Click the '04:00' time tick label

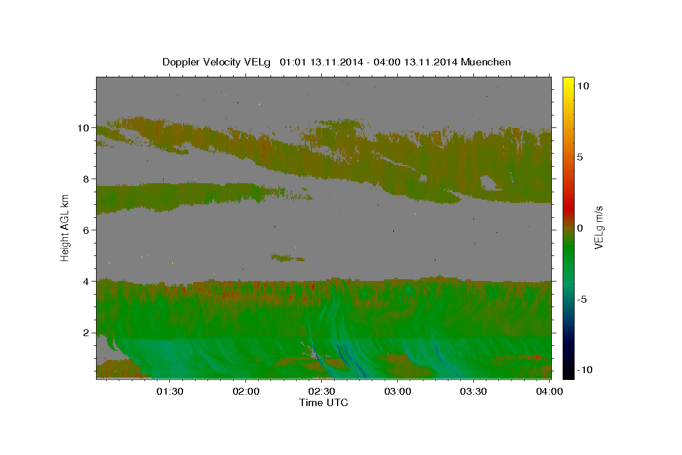click(x=550, y=391)
